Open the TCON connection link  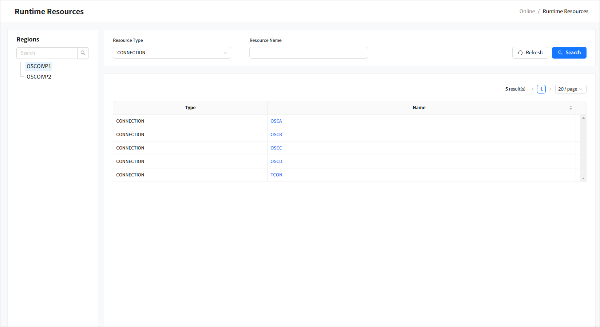(276, 175)
